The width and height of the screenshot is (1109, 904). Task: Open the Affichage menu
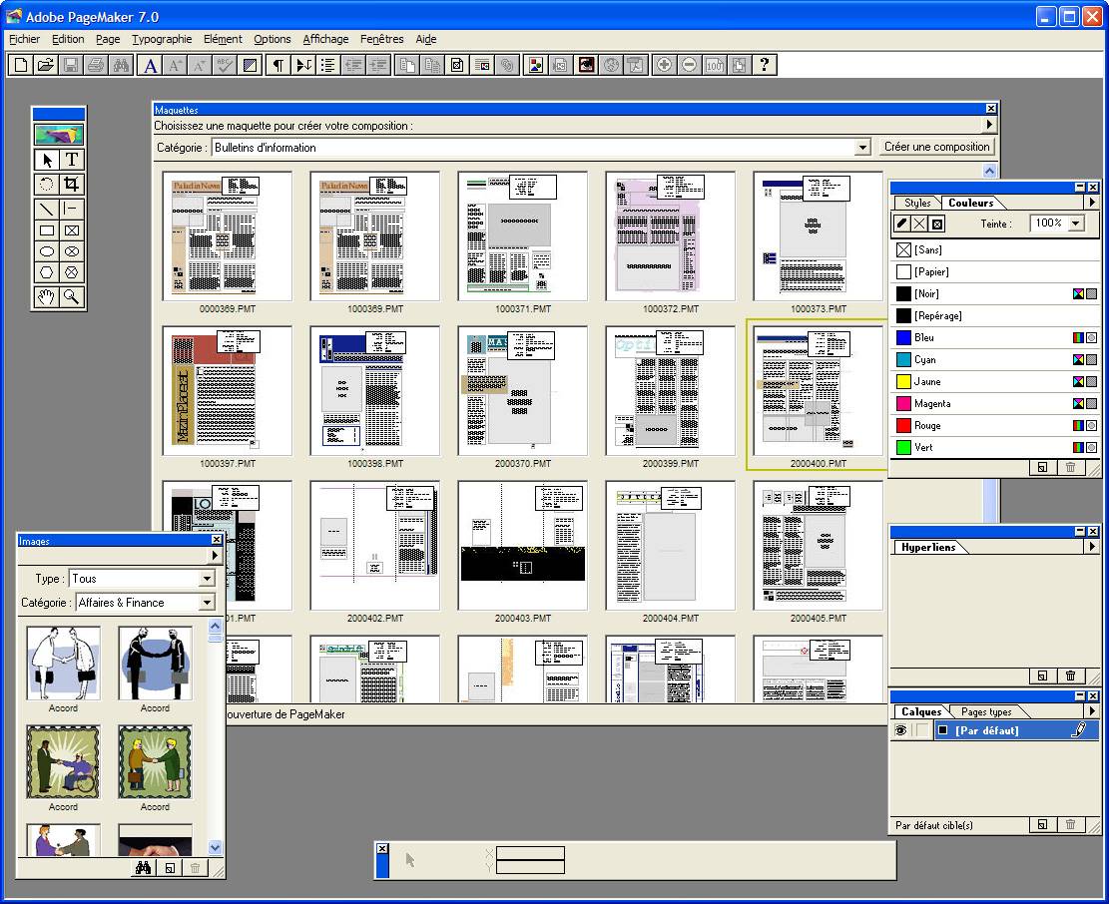coord(325,39)
